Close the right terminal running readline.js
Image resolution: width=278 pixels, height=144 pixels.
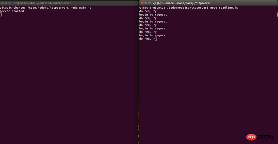(142, 3)
